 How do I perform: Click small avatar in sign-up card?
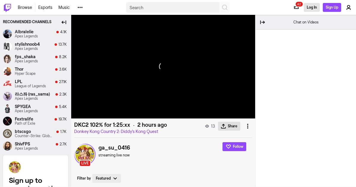tap(15, 167)
